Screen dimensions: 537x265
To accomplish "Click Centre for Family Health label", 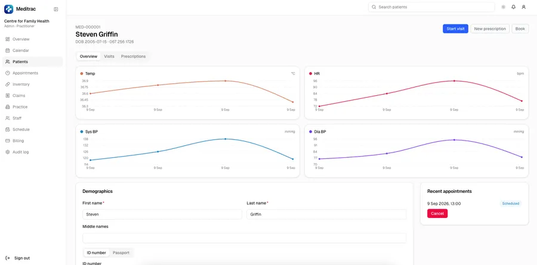I will point(27,21).
